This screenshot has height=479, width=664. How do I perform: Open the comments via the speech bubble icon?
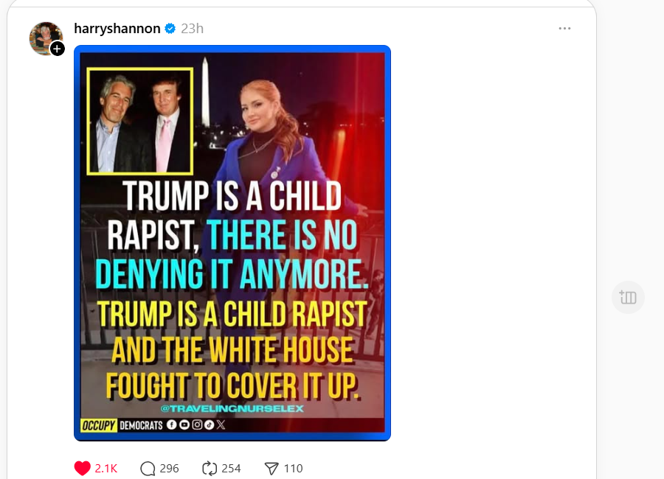[x=148, y=468]
